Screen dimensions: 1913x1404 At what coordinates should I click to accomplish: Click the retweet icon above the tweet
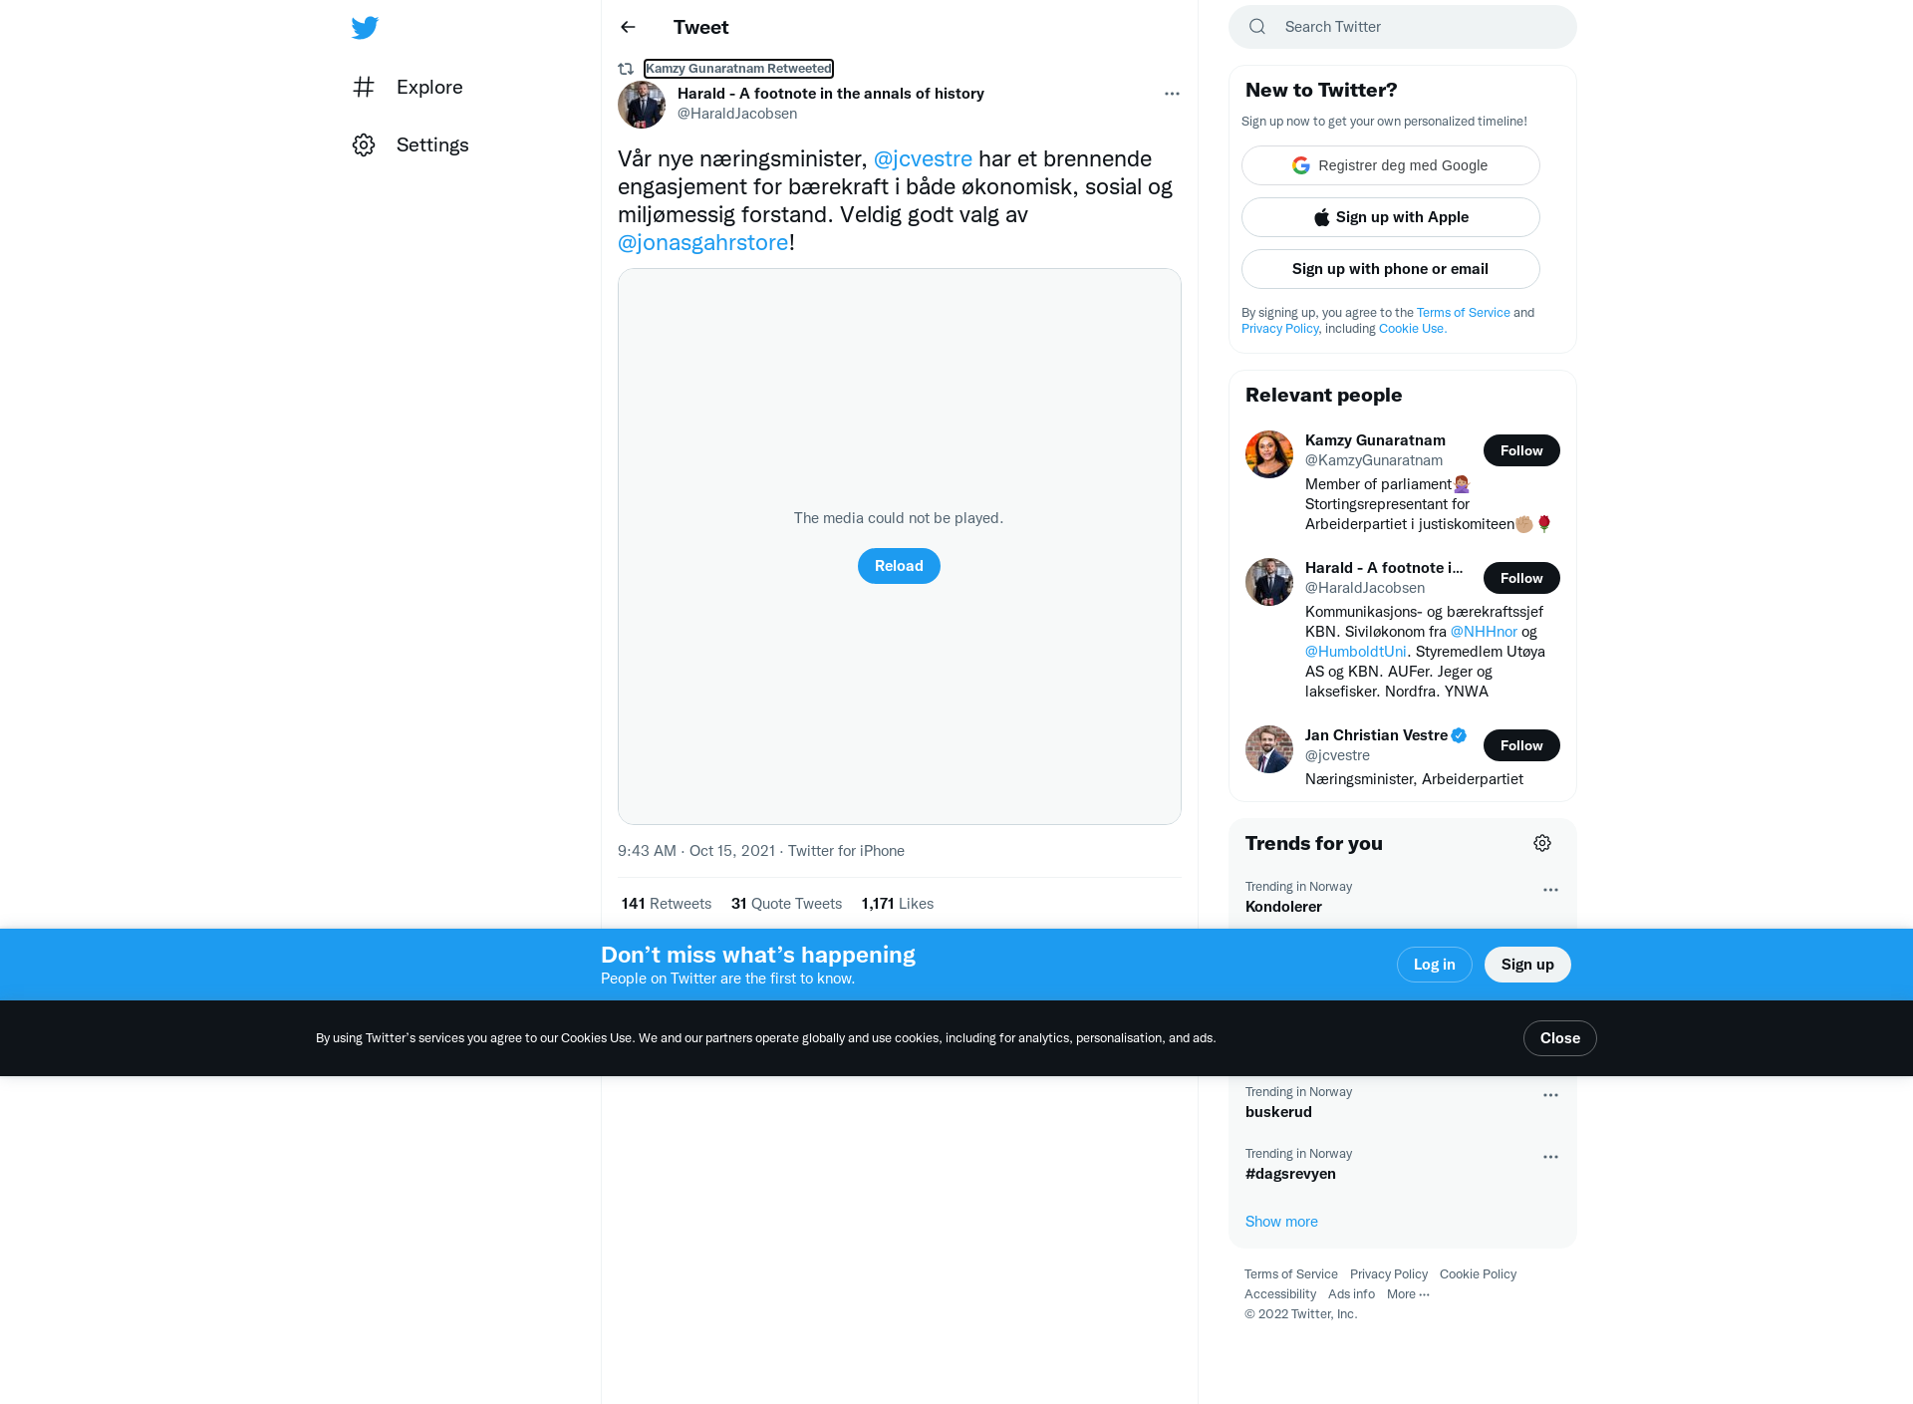[x=626, y=69]
